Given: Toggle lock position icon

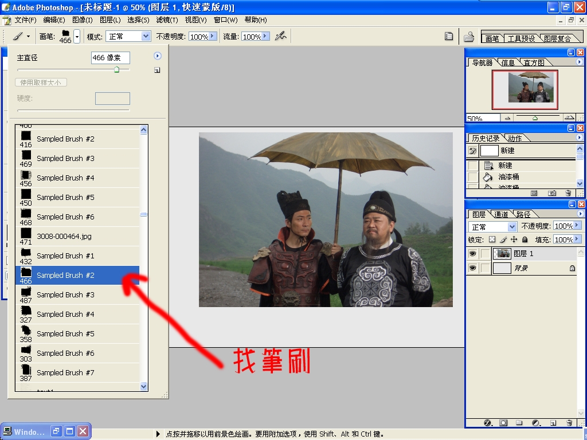Looking at the screenshot, I should tap(514, 239).
